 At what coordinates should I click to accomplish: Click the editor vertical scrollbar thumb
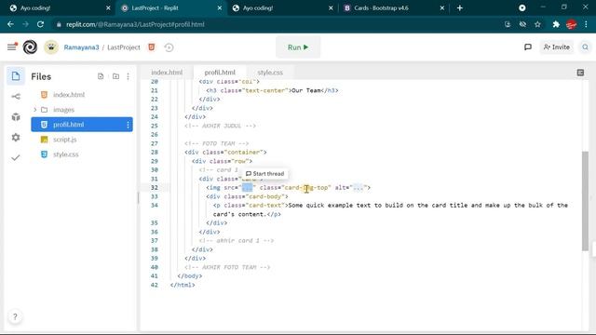[x=585, y=201]
